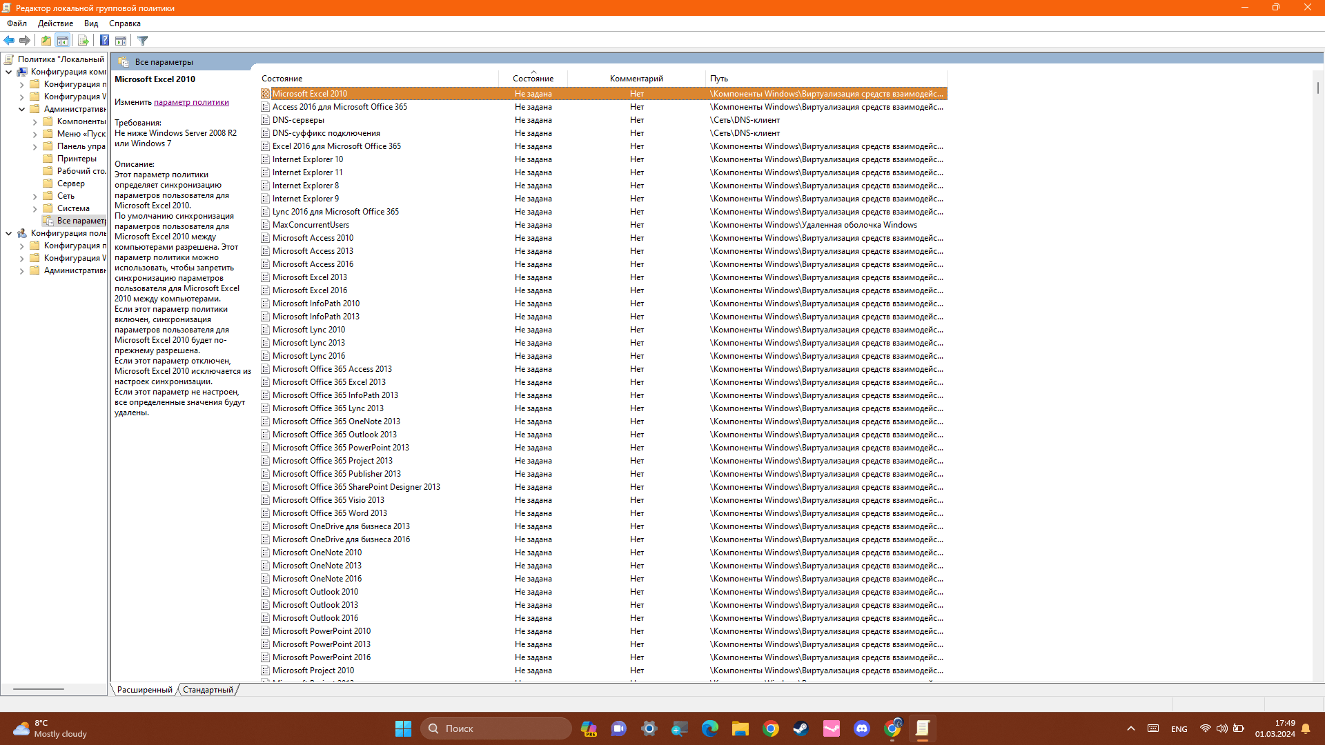This screenshot has width=1325, height=745.
Task: Switch to the Стандартный tab
Action: [208, 690]
